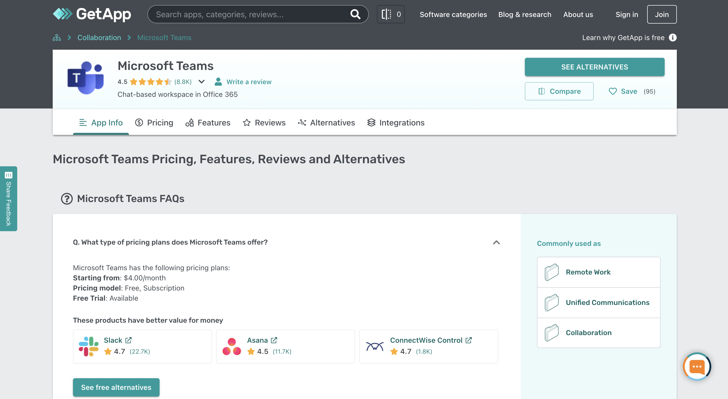Click the See free alternatives button
The width and height of the screenshot is (728, 399).
coord(116,387)
